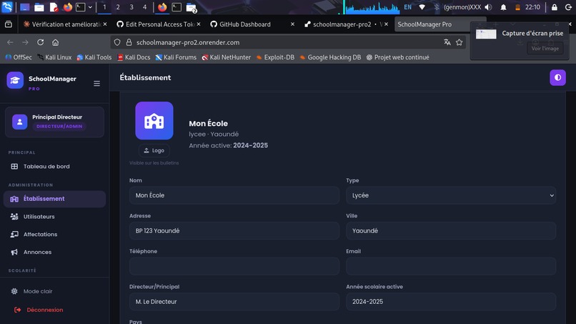The height and width of the screenshot is (324, 576).
Task: Open the Kali Docs bookmark
Action: coord(134,57)
